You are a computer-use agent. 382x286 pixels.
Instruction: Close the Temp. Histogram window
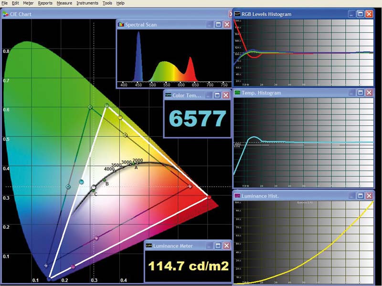(x=369, y=92)
